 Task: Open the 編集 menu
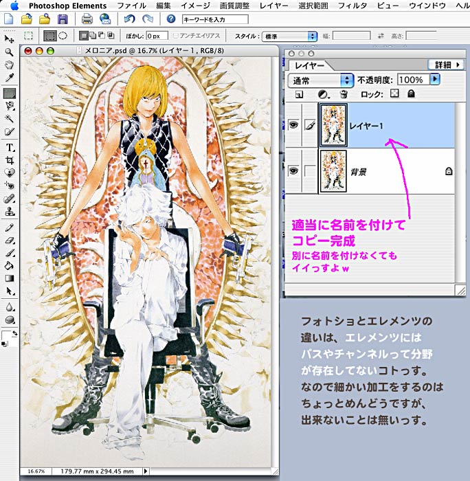(164, 5)
